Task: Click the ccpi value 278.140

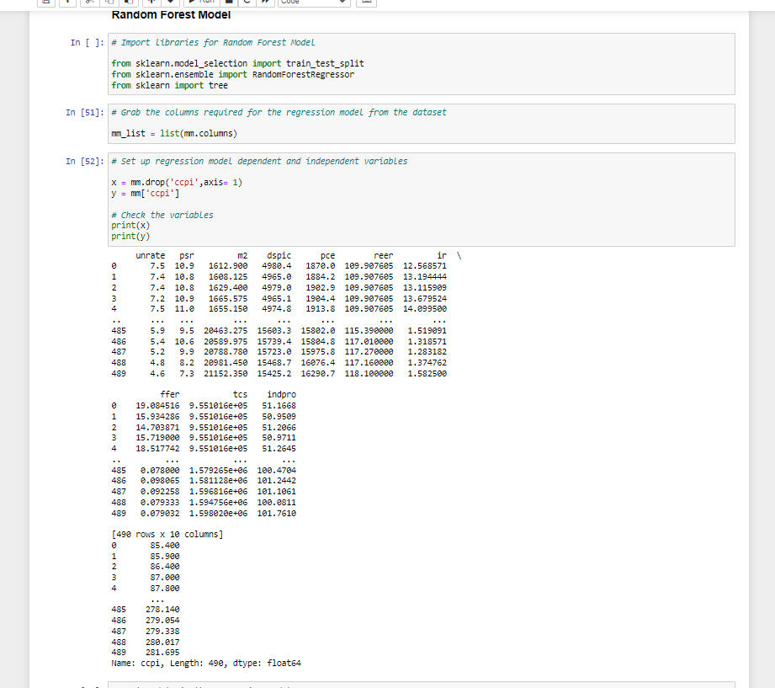Action: click(x=162, y=610)
